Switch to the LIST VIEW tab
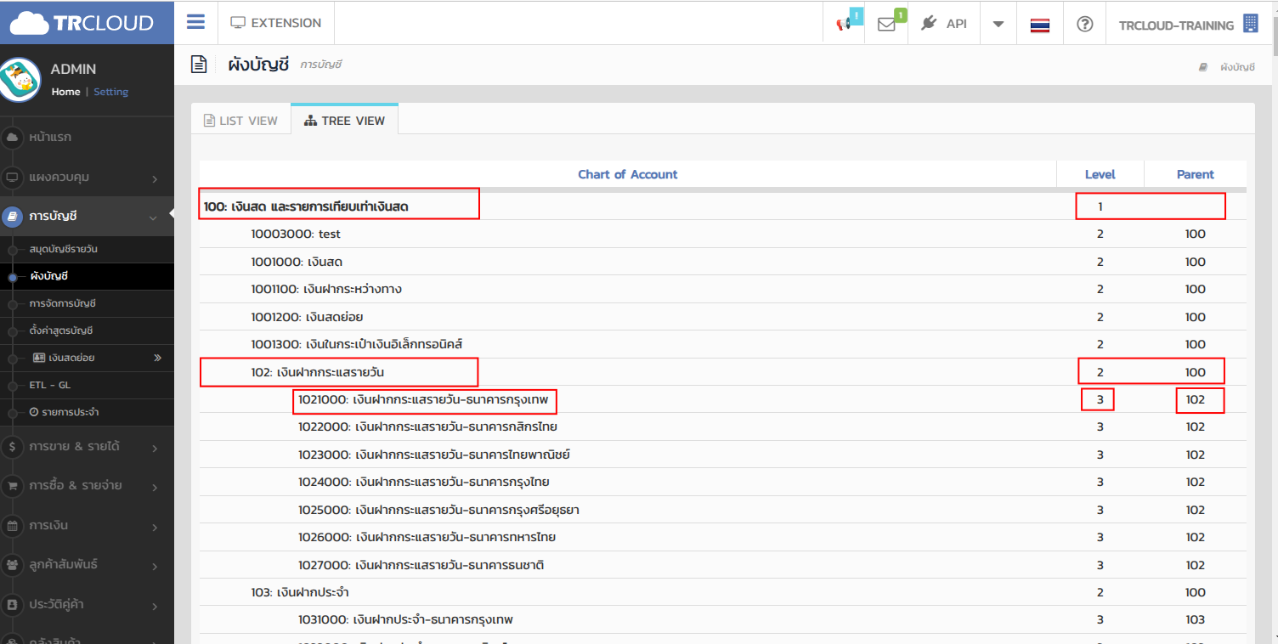The height and width of the screenshot is (644, 1278). click(x=240, y=121)
